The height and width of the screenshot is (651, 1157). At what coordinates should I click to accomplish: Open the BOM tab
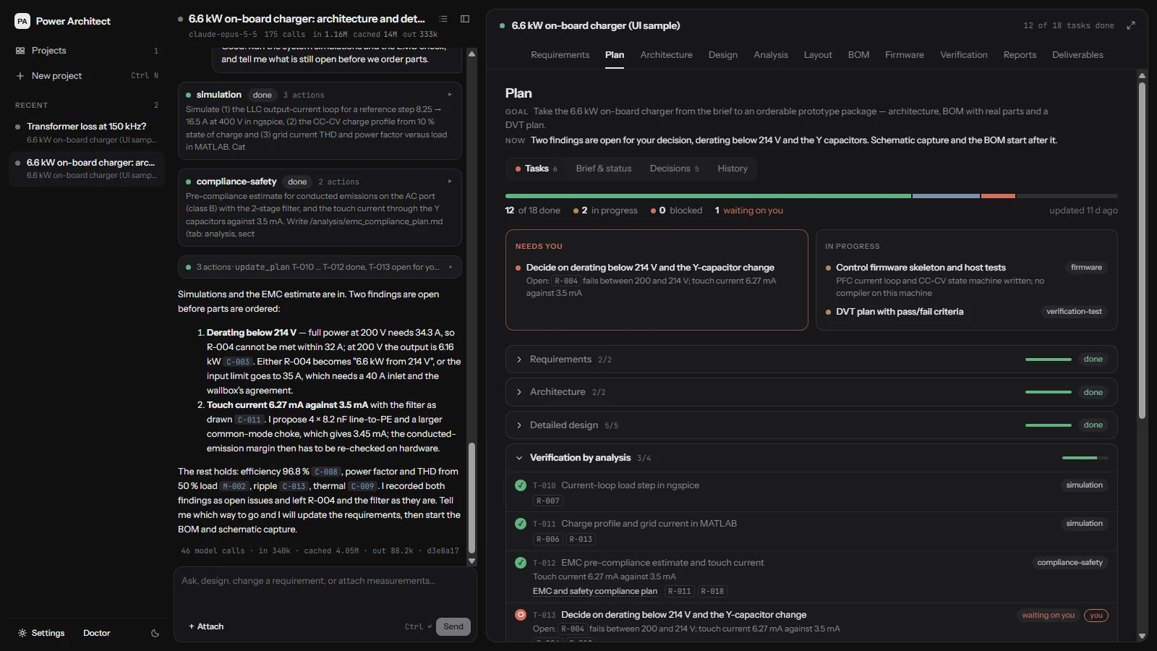858,55
